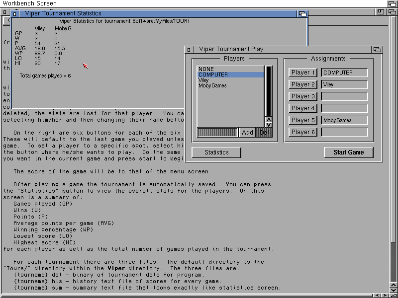Click the Workbench Screen depth gadget
This screenshot has height=298, width=398.
pos(393,3)
